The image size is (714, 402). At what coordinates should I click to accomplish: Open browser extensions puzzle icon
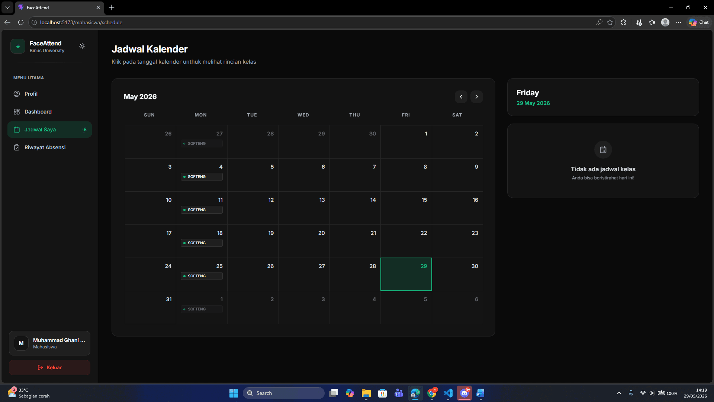[x=624, y=22]
